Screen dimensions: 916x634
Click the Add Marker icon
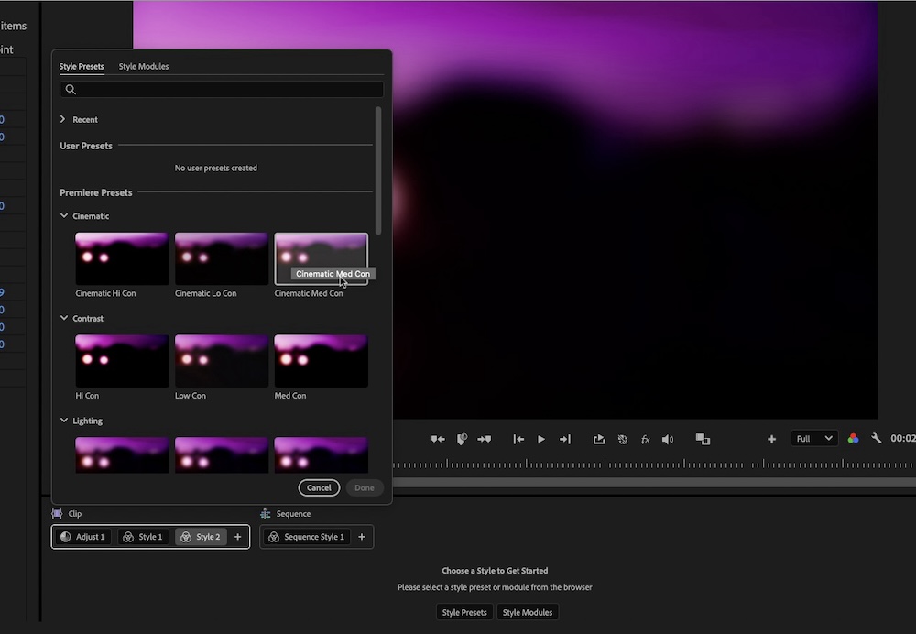462,439
